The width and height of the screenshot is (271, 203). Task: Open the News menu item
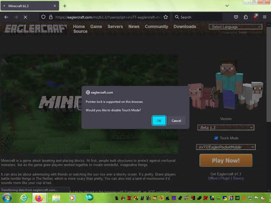click(134, 26)
